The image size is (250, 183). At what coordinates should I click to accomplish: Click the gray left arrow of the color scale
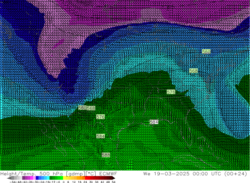[9, 178]
